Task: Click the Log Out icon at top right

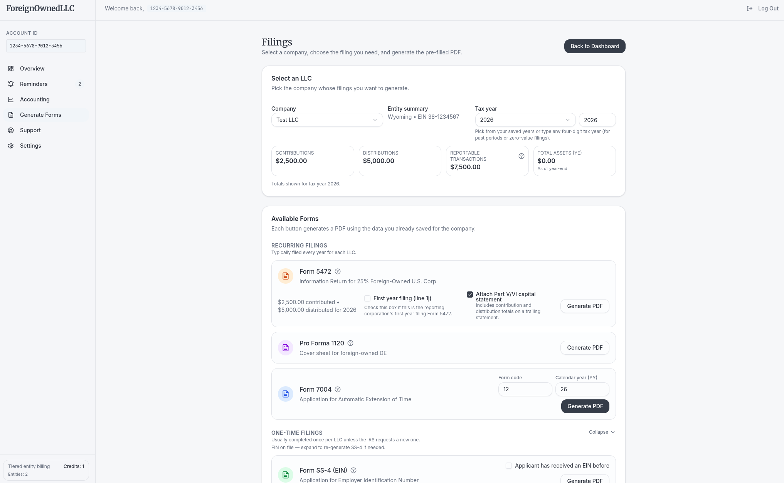Action: coord(749,8)
